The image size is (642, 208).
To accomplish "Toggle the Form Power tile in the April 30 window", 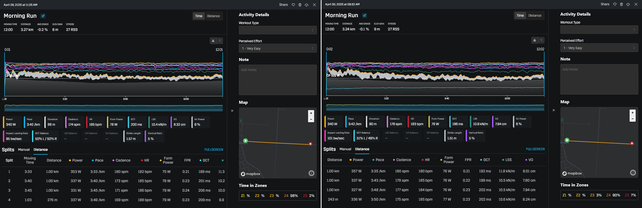I will pos(438,122).
